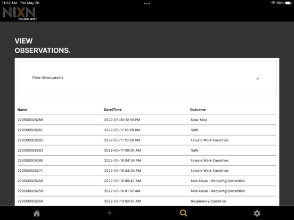Image resolution: width=294 pixels, height=220 pixels.
Task: Select Safe outcome of 220500028263
Action: tap(194, 150)
